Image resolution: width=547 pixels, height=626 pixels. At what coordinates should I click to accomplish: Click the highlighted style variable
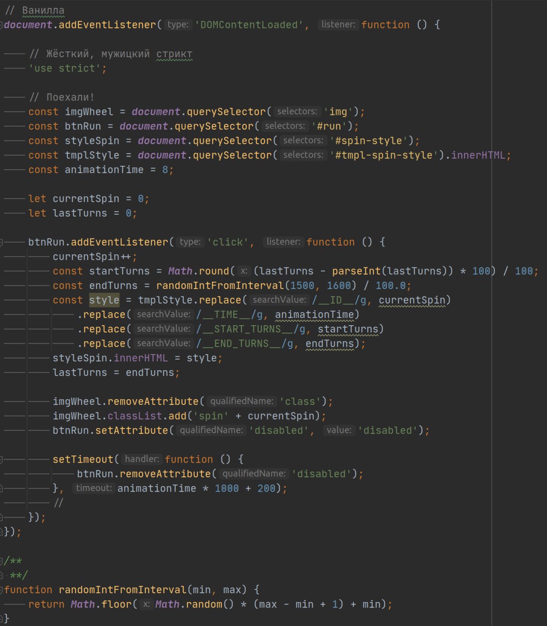(104, 300)
